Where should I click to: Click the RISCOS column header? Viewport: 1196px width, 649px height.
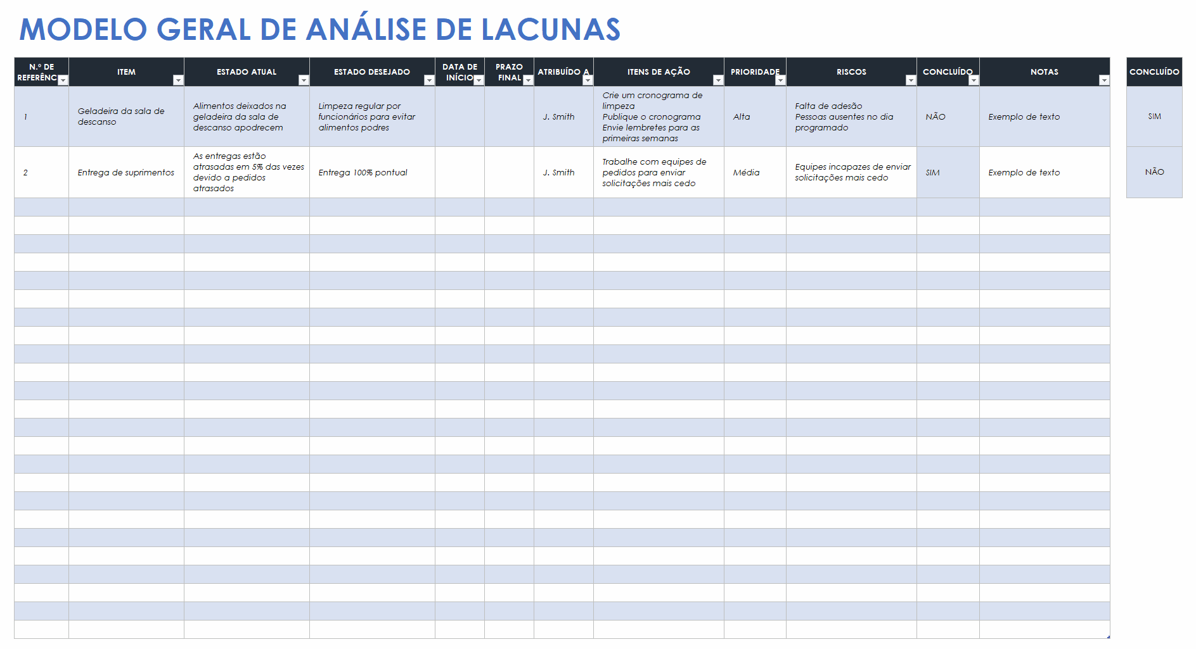(851, 72)
